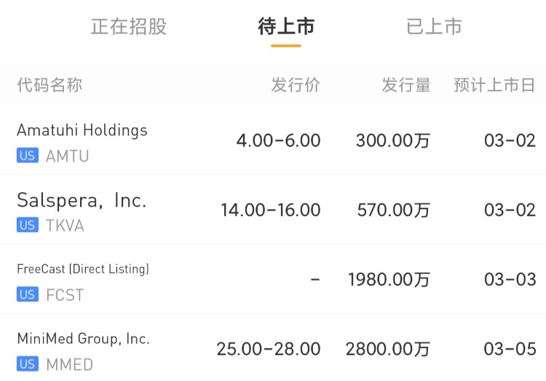Click the 1980.00万 issue volume for FreeCast

[389, 280]
